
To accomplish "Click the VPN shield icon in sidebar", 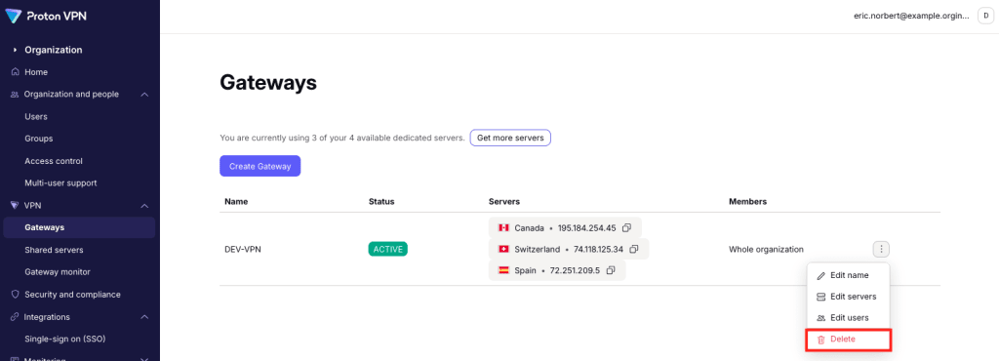I will tap(15, 205).
